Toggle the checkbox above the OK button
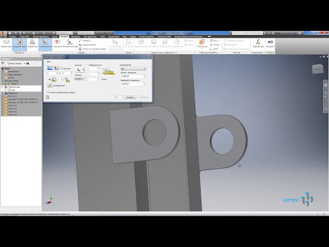This screenshot has height=247, width=329. pos(48,93)
